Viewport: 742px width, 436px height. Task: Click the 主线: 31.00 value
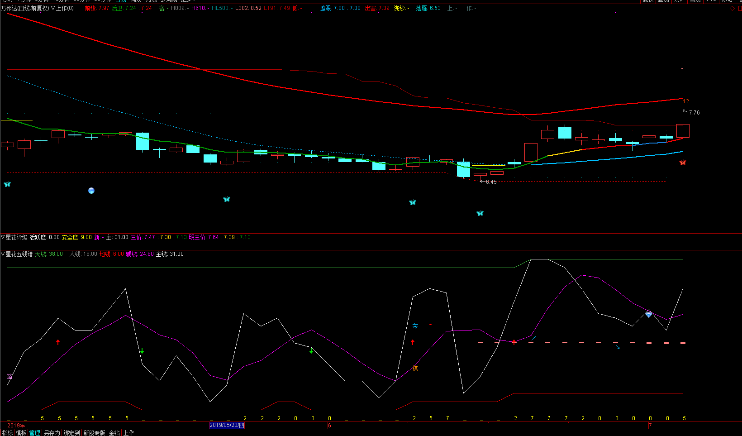(x=170, y=254)
